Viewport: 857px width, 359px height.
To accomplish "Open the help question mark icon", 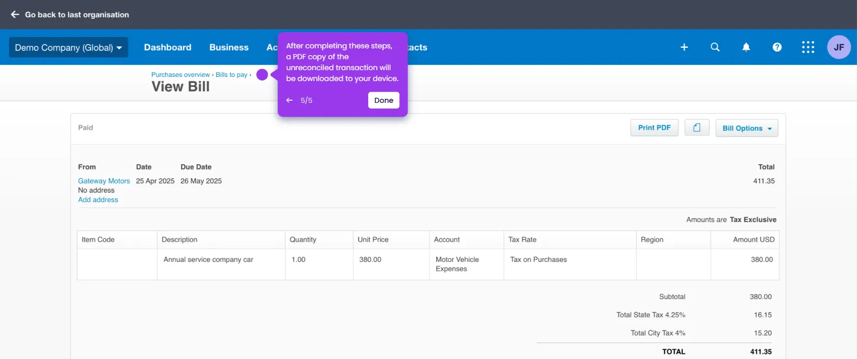I will 777,47.
